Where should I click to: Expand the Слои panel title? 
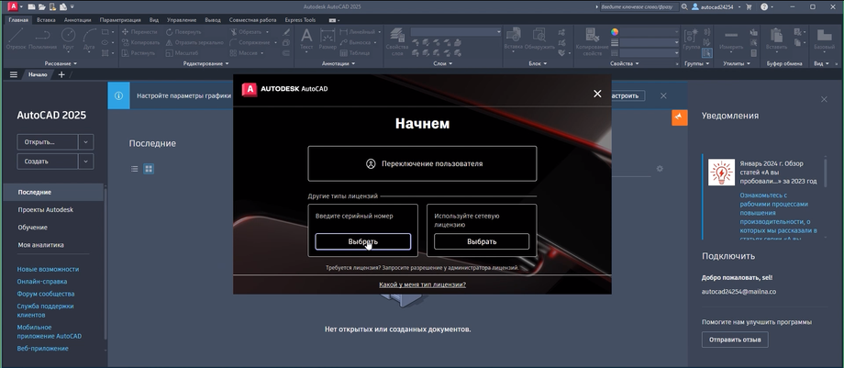click(442, 63)
